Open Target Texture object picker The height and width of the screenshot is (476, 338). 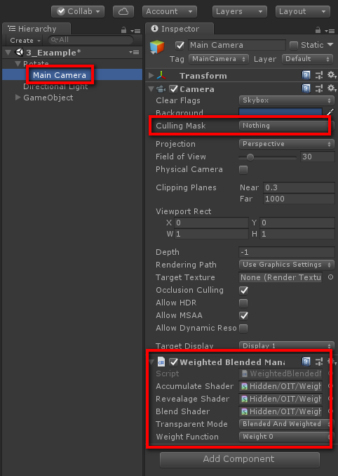point(330,277)
